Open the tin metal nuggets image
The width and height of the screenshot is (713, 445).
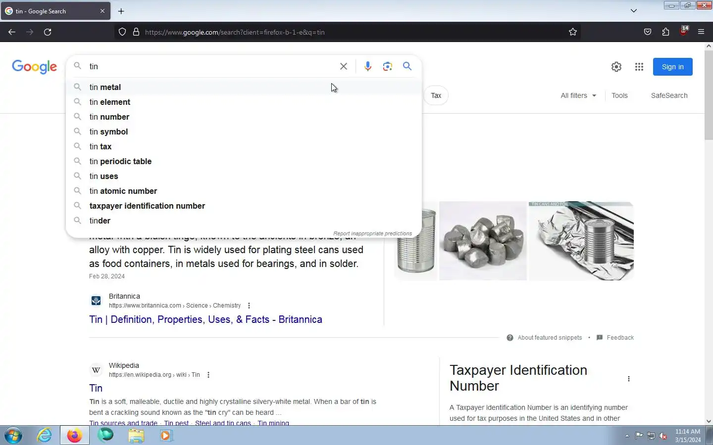tap(483, 241)
